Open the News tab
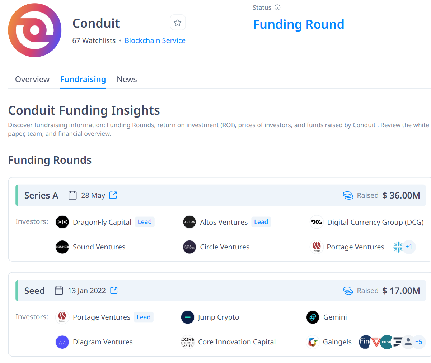Screen dimensions: 431x363 point(127,79)
